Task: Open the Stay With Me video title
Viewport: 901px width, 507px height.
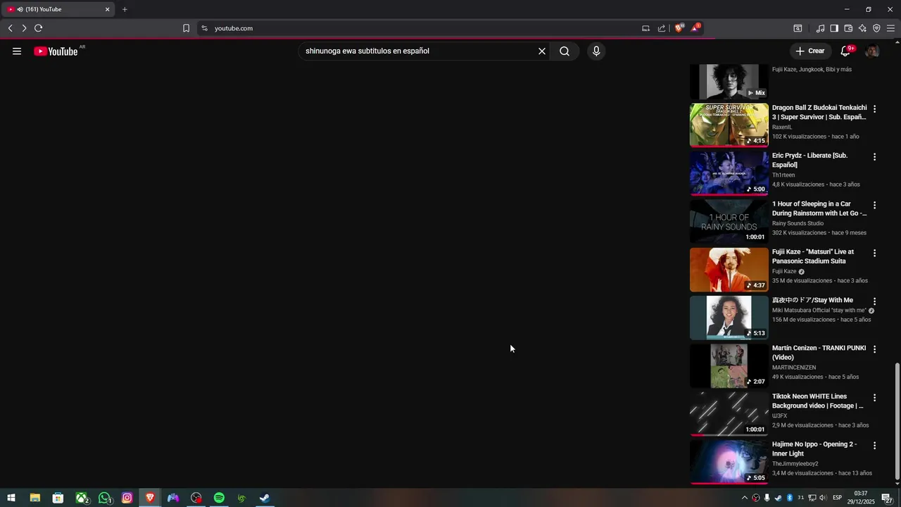Action: [812, 300]
